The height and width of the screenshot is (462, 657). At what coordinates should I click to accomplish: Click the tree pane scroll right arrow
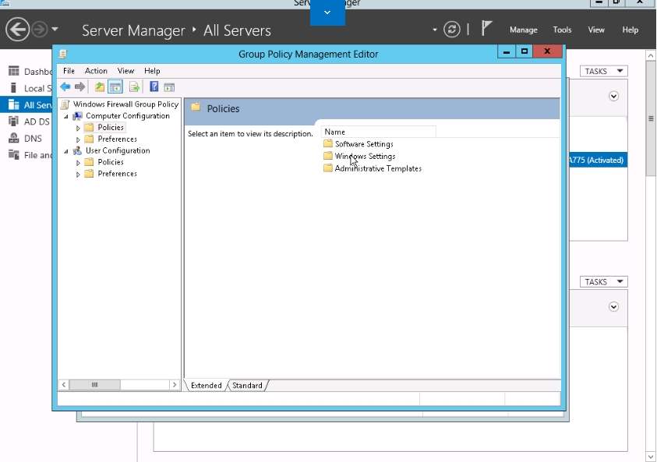coord(175,385)
